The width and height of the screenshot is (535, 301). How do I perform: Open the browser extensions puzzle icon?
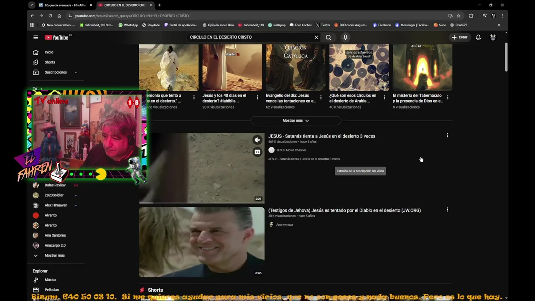click(471, 15)
